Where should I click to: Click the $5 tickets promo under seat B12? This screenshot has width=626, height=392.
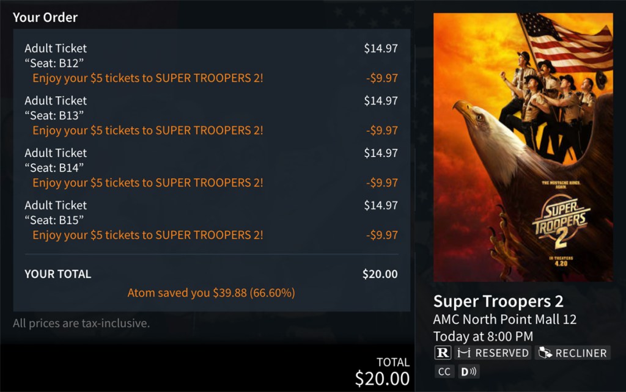click(148, 78)
